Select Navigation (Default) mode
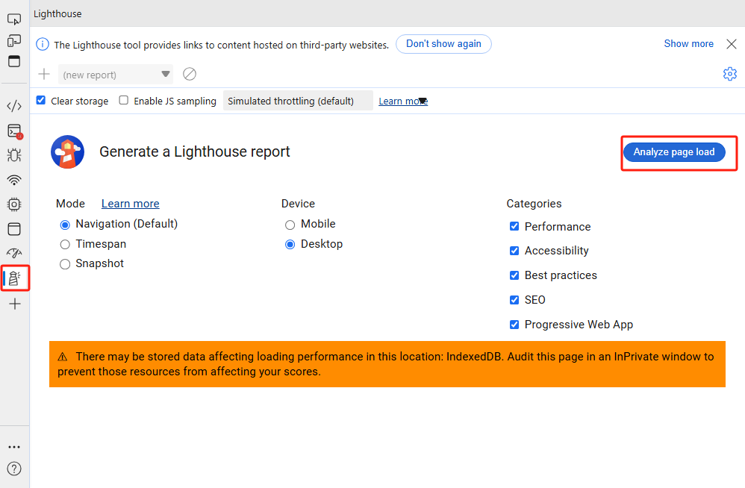The width and height of the screenshot is (745, 488). [x=65, y=225]
